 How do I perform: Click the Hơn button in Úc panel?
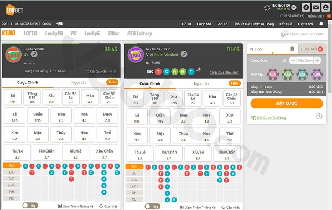point(112,82)
